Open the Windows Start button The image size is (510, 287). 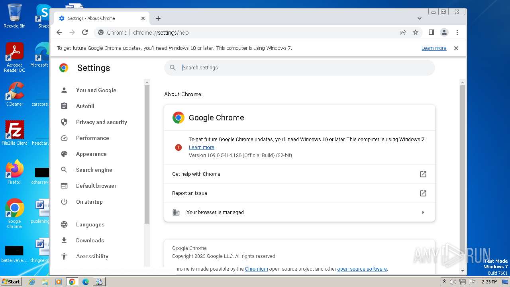pos(11,282)
